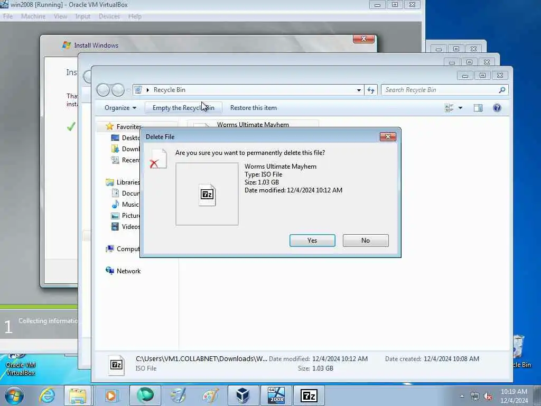Open the Organize dropdown menu
Image resolution: width=541 pixels, height=406 pixels.
[120, 108]
